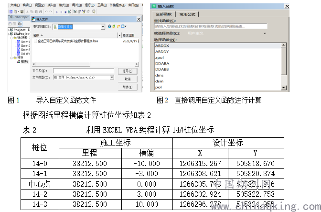Toggle Design Mode toolbar icon
Screen dimensions: 321x212
pos(69,11)
